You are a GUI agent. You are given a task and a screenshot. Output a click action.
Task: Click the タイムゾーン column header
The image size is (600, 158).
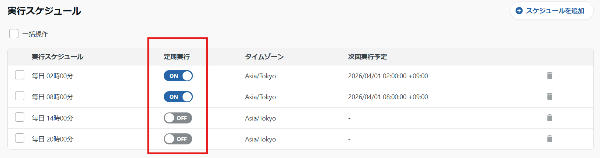tap(264, 57)
